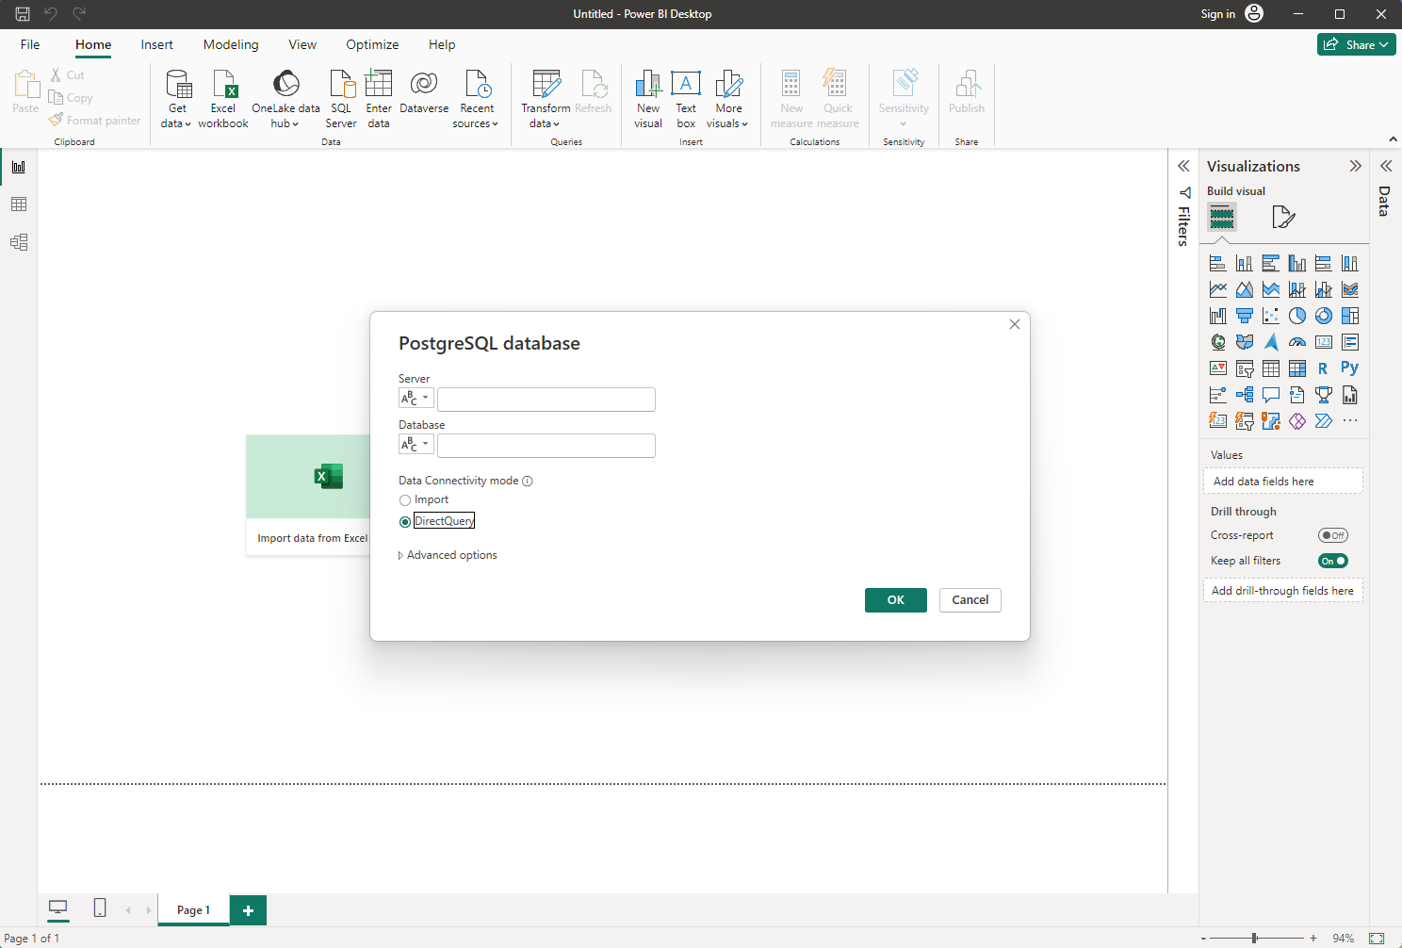Select the DirectQuery radio button
Viewport: 1402px width, 948px height.
[x=405, y=521]
